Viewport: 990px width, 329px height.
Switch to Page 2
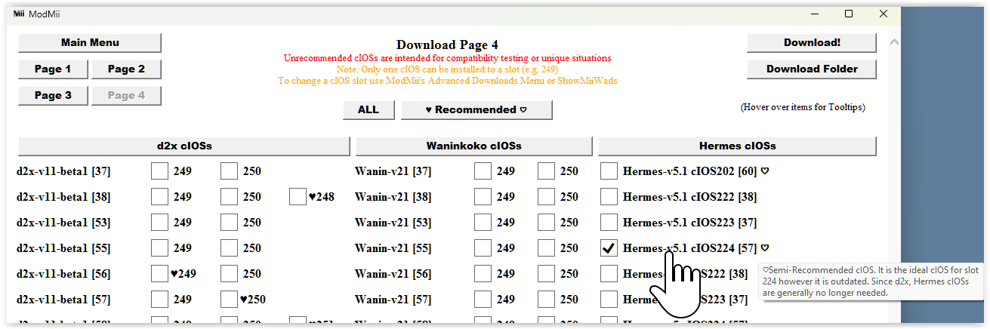click(x=126, y=69)
